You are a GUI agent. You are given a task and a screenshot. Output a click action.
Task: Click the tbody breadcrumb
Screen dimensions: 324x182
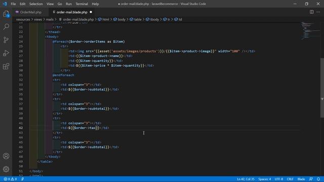[152, 19]
